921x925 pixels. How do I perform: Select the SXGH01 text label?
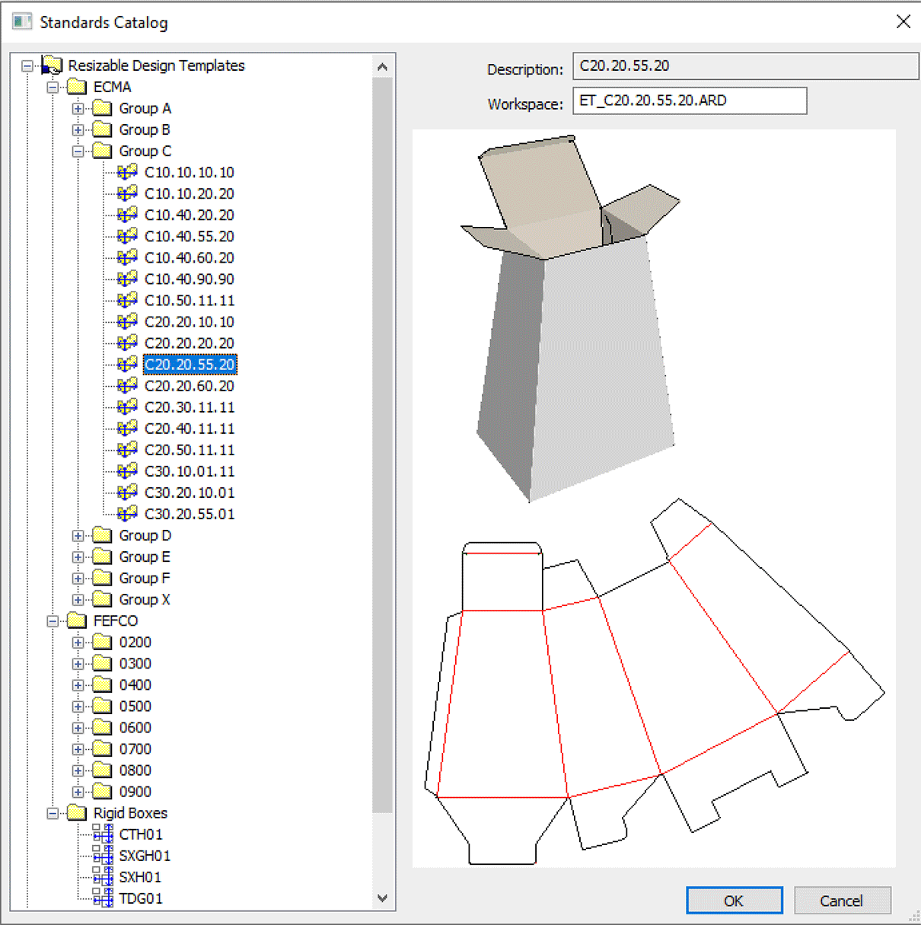point(145,856)
